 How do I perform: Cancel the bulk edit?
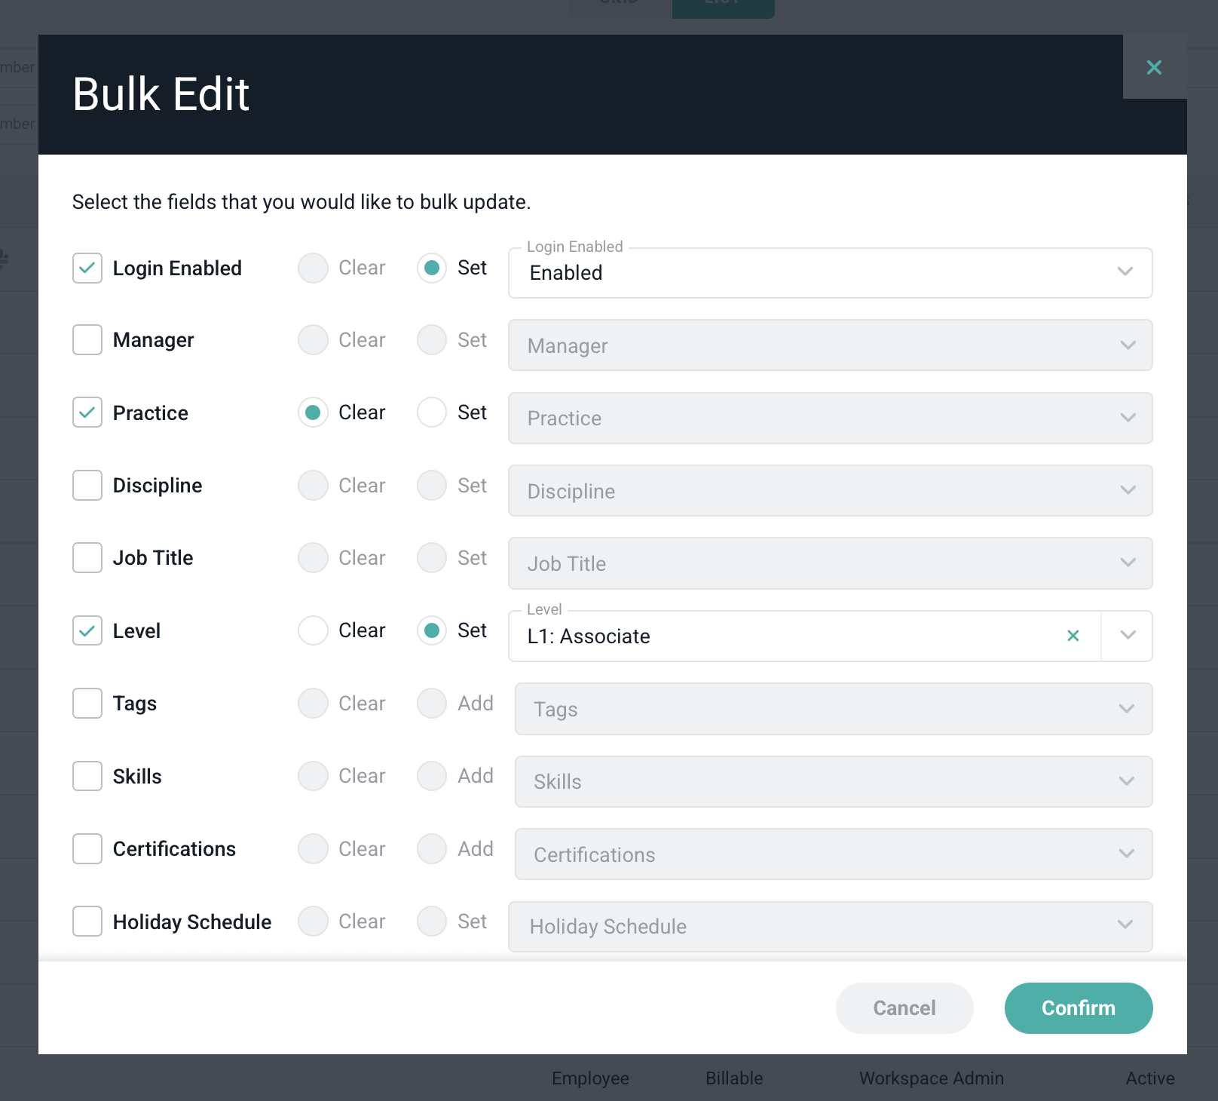[x=904, y=1008]
